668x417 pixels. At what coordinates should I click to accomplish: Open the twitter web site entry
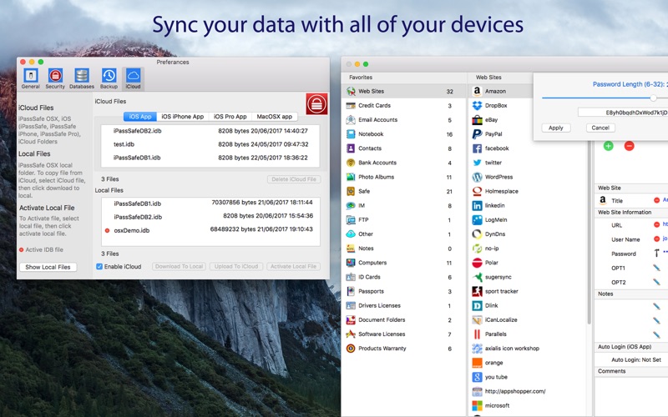pos(528,163)
